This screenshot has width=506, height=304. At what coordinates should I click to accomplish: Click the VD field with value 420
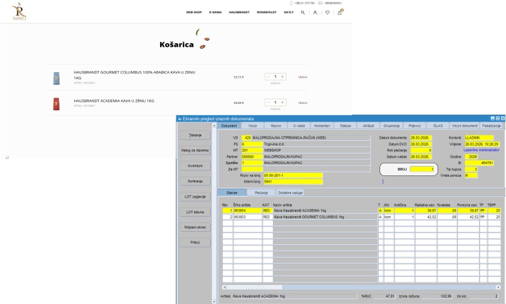pos(246,137)
